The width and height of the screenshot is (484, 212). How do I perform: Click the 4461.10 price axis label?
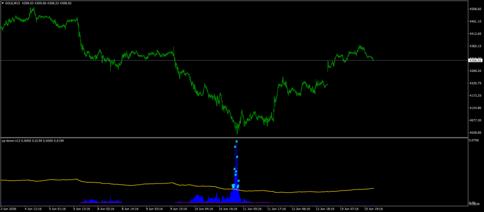click(x=475, y=21)
